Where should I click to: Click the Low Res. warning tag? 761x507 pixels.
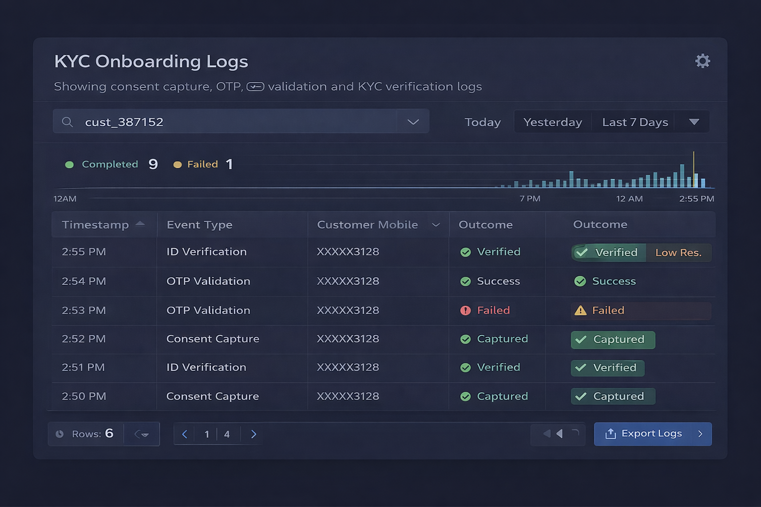(678, 253)
